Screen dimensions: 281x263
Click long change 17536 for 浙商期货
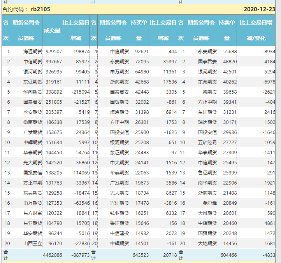click(170, 82)
